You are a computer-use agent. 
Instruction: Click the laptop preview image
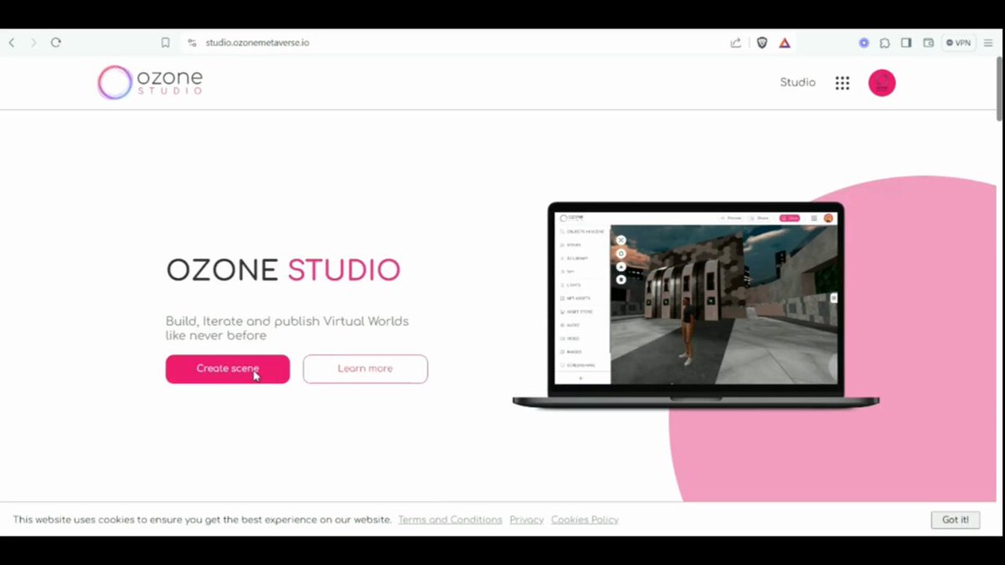[x=695, y=306]
